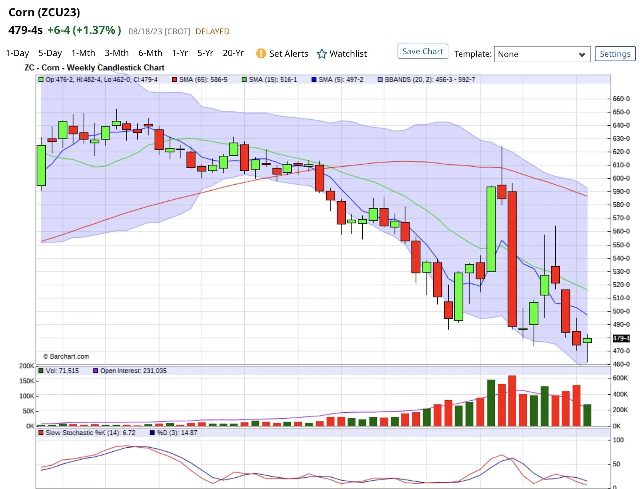Click the price change '+6-4 (+1.37%)'
Viewport: 642px width, 489px height.
[x=84, y=30]
